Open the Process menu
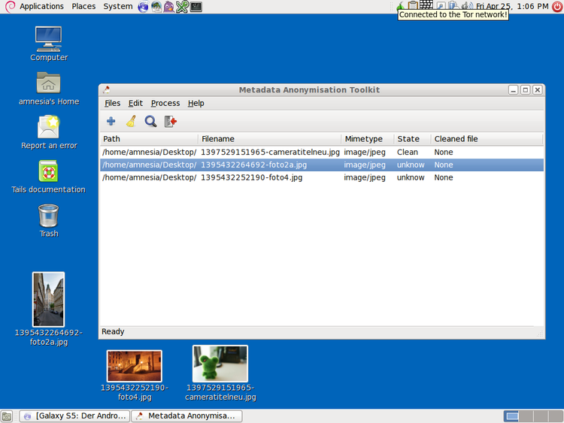The image size is (564, 423). coord(165,103)
